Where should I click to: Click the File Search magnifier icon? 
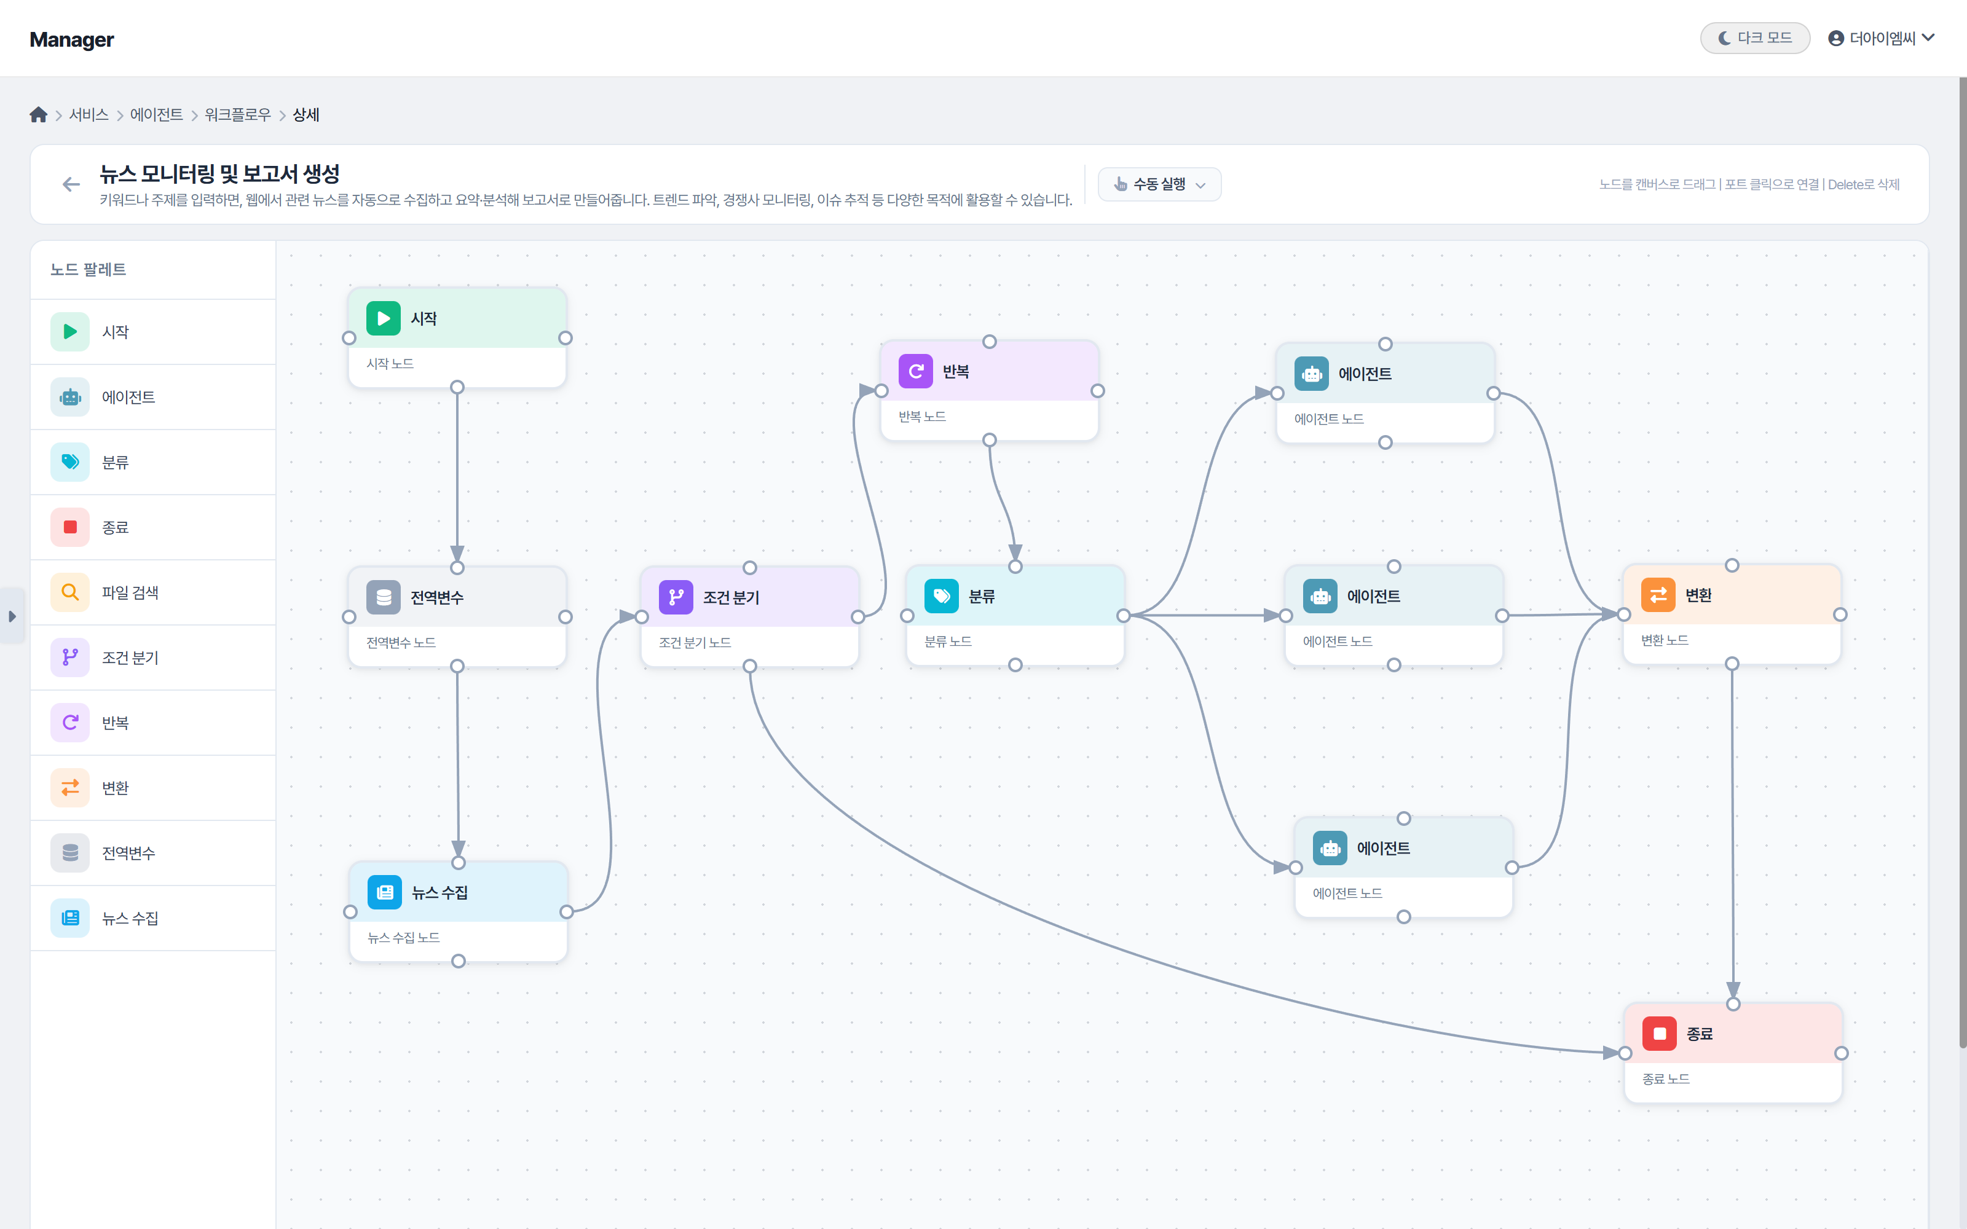(x=70, y=592)
